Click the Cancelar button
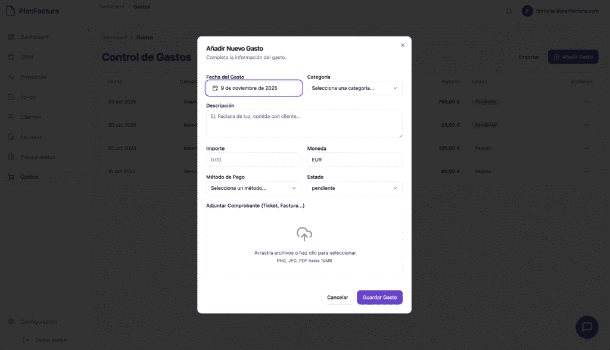Viewport: 610px width, 350px height. click(337, 297)
